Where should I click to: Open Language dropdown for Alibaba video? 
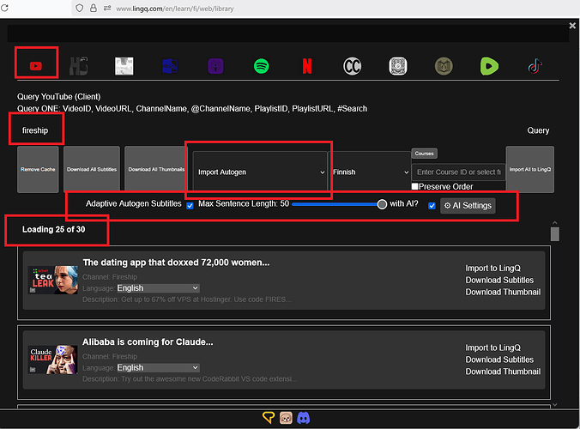(x=158, y=367)
